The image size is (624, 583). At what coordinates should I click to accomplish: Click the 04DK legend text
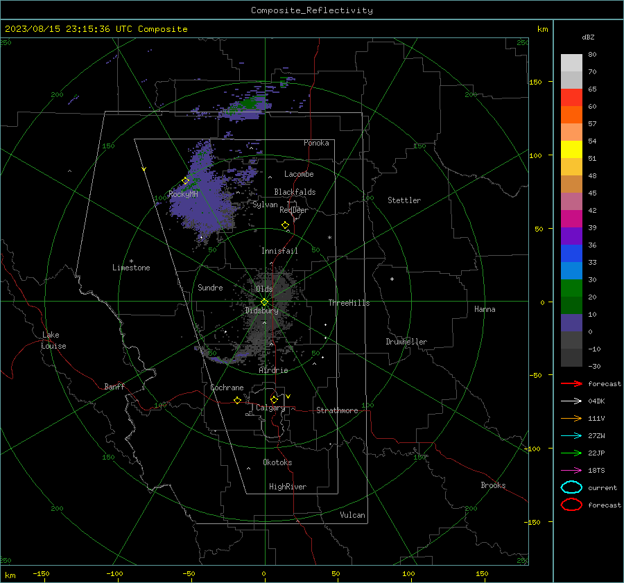[x=596, y=401]
